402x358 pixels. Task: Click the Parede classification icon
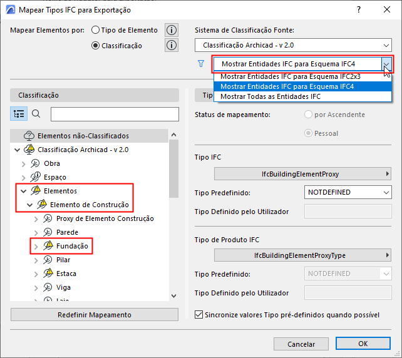click(48, 232)
